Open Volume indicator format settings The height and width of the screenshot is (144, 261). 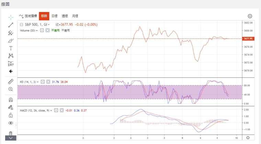(42, 31)
